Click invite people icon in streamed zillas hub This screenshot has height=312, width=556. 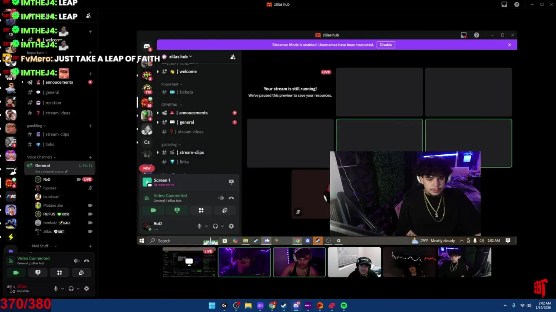pyautogui.click(x=233, y=57)
